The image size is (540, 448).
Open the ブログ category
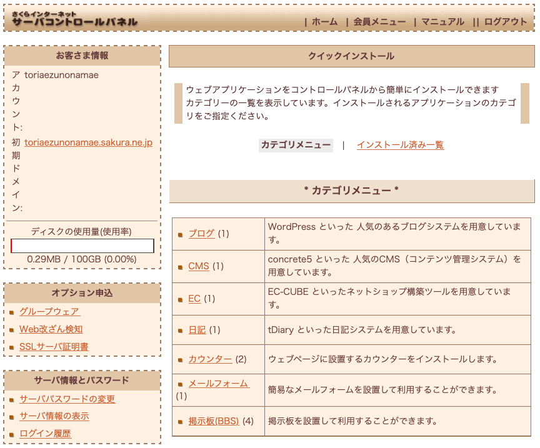(x=201, y=234)
